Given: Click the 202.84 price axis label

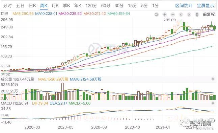Looking at the screenshot, I should coord(7,37).
